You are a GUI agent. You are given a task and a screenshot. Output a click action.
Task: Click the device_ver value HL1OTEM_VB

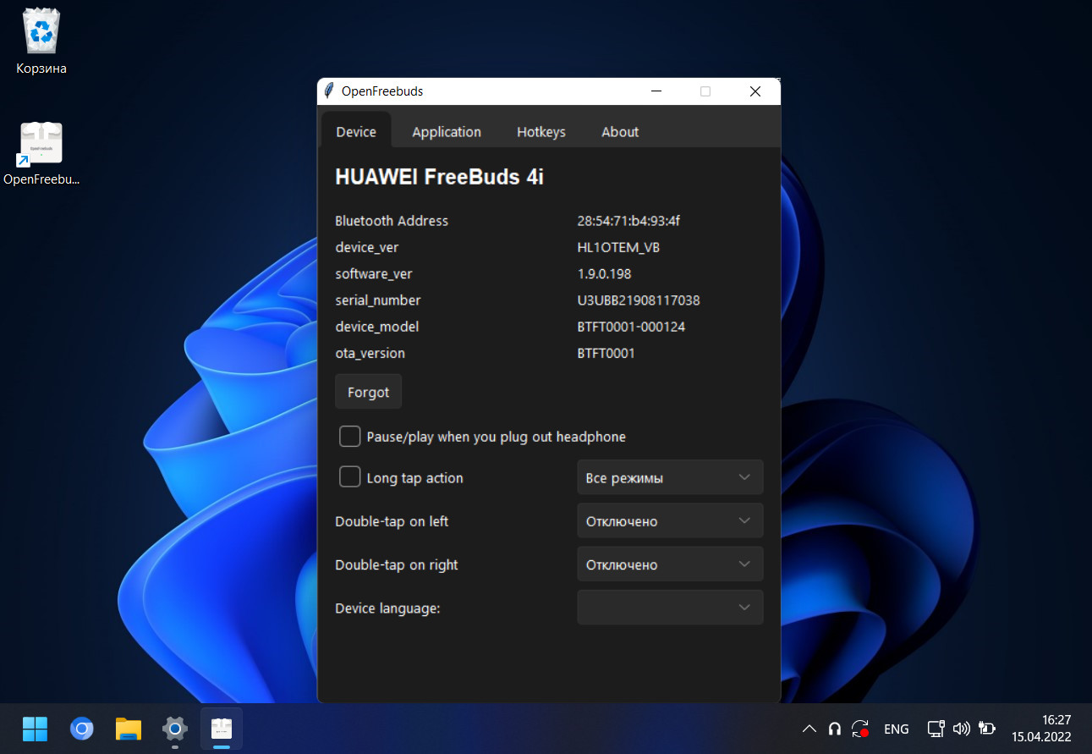click(618, 247)
